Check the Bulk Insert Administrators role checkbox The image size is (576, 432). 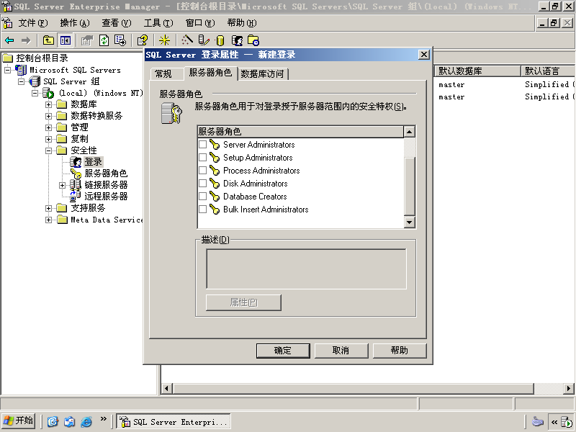click(x=202, y=209)
